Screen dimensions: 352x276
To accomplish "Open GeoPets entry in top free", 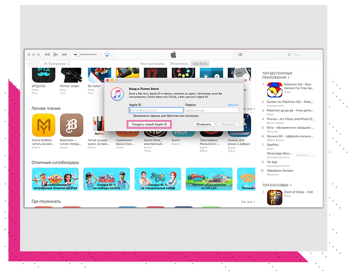I will 273,145.
